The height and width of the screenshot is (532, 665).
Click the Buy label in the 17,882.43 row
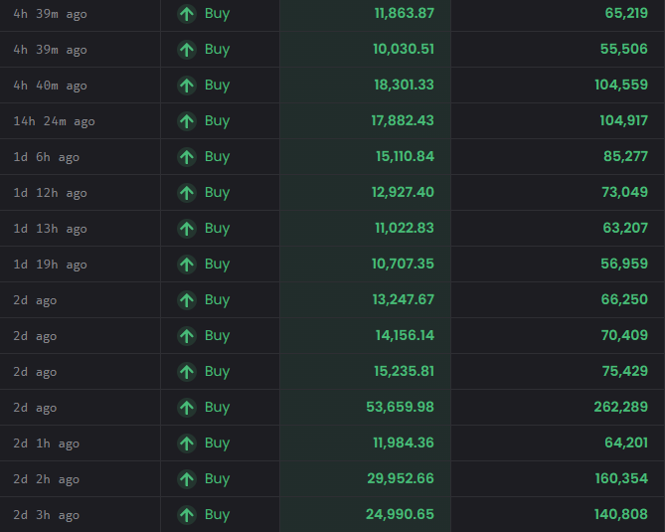[217, 121]
